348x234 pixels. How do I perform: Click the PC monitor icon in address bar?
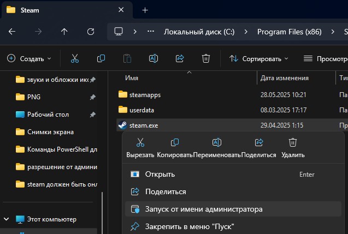(x=119, y=32)
